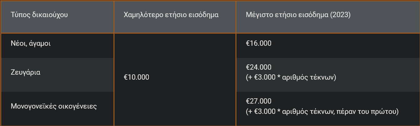Select the €16.000 maximum income value
The width and height of the screenshot is (420, 126).
pyautogui.click(x=259, y=44)
